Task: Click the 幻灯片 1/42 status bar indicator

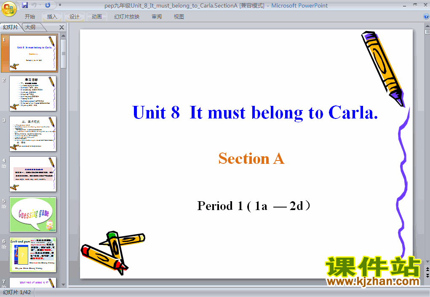Action: coord(17,292)
